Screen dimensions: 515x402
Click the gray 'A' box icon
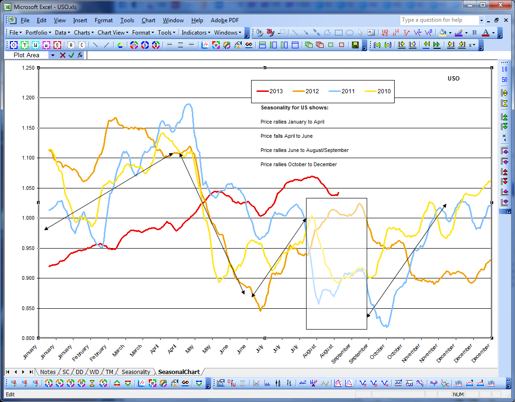pos(71,45)
